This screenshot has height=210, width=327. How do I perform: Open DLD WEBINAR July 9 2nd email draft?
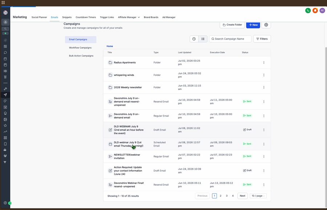pos(129,130)
